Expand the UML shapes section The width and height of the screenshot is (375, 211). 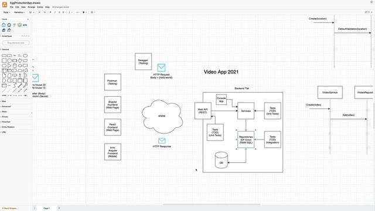pyautogui.click(x=4, y=132)
